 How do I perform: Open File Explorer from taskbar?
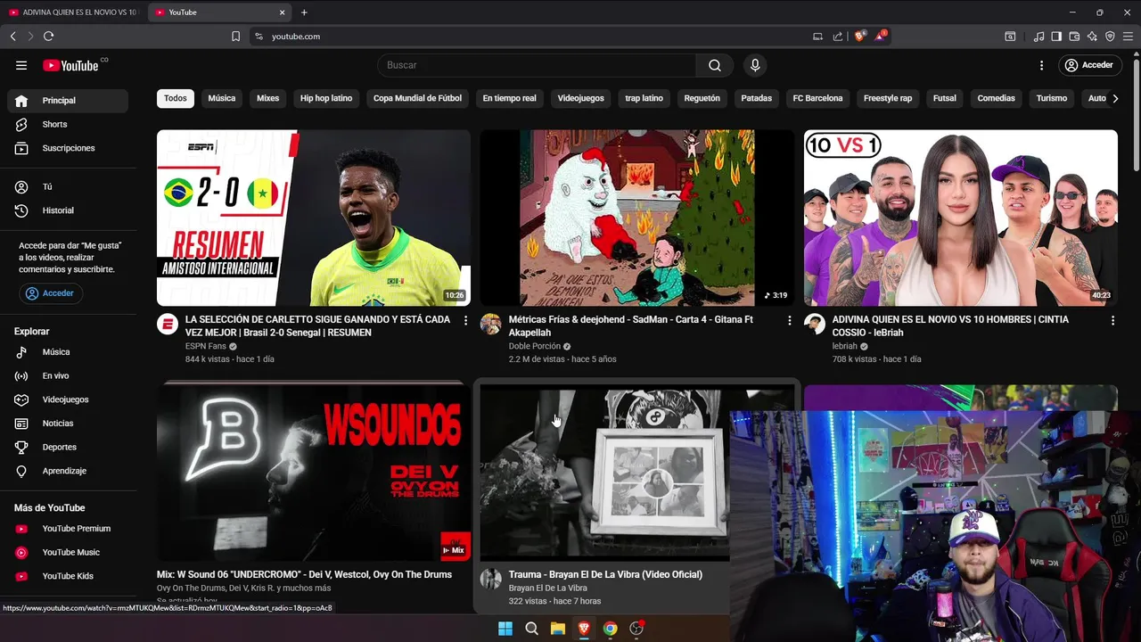(x=558, y=629)
